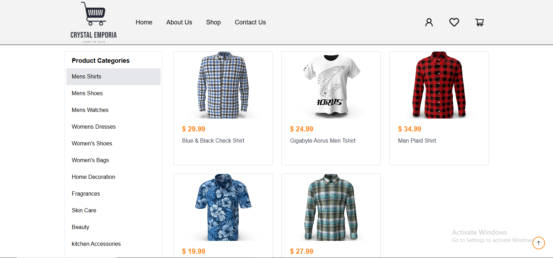Open the Blue & Black Check Shirt image
This screenshot has height=258, width=553.
pyautogui.click(x=223, y=85)
